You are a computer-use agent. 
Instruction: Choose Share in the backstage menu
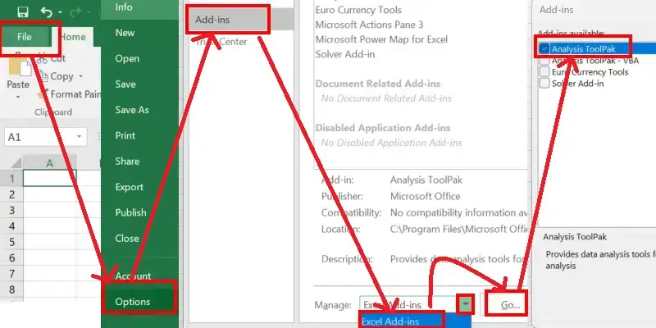point(127,161)
